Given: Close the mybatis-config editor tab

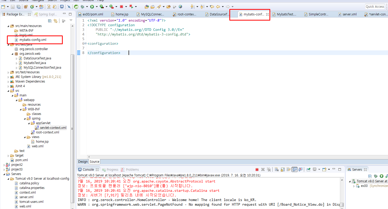Looking at the screenshot, I should click(x=267, y=14).
